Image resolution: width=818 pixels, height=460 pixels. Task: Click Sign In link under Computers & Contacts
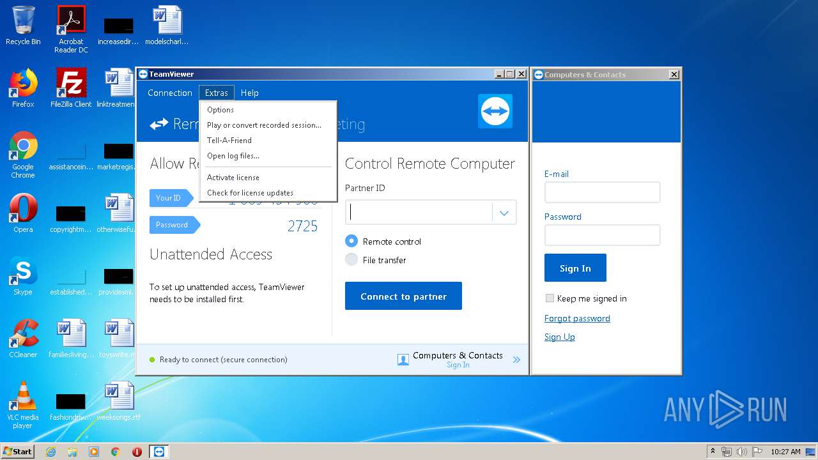458,365
